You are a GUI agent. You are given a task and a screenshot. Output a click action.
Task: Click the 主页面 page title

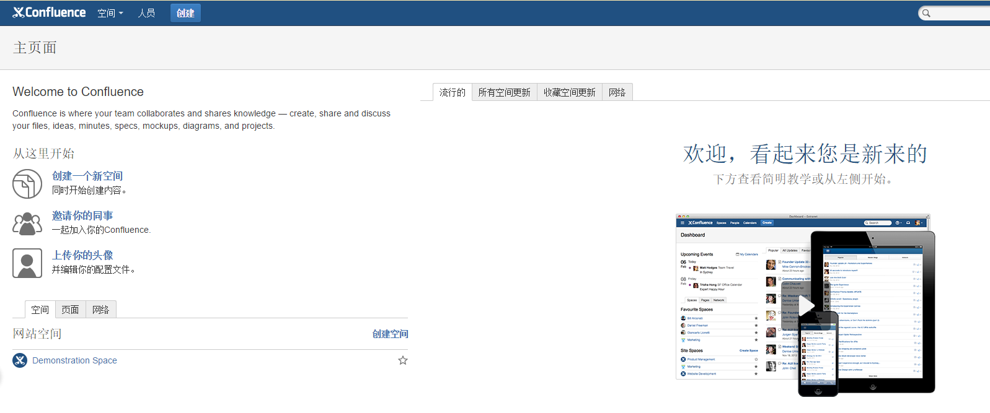click(35, 48)
